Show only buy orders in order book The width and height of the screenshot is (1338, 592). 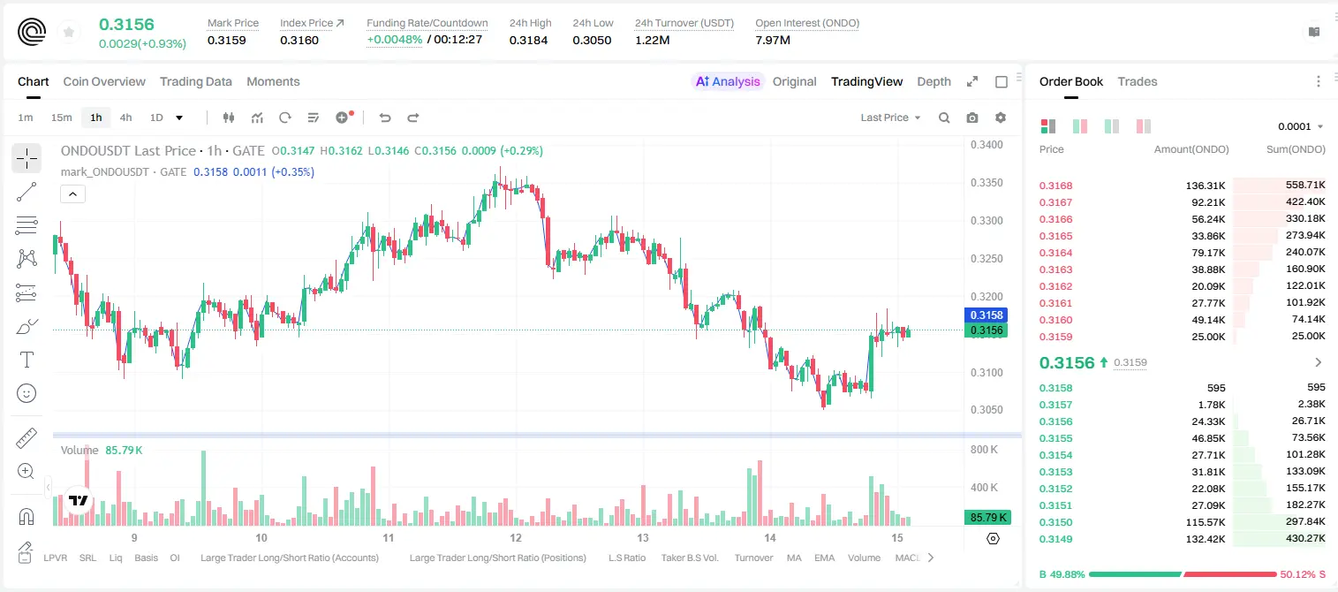point(1112,126)
